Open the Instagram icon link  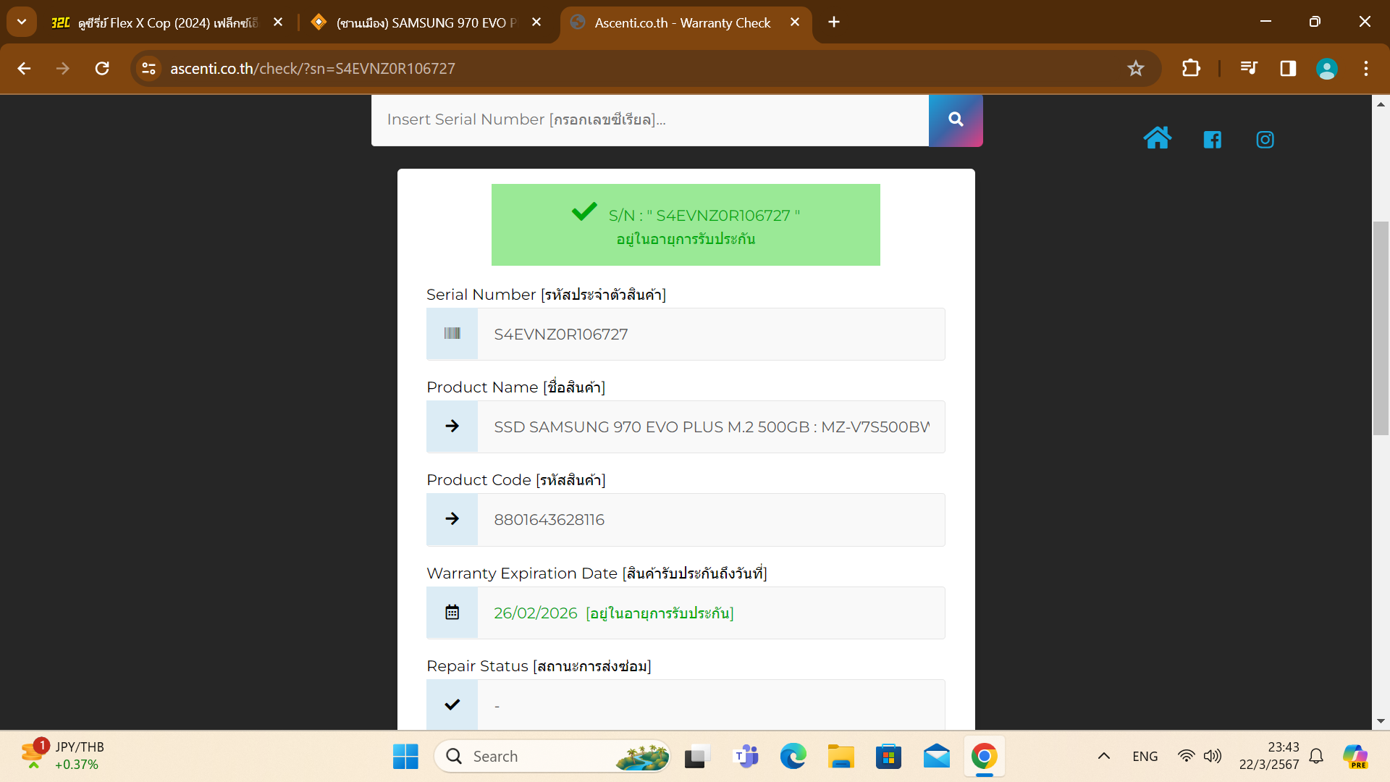coord(1265,140)
